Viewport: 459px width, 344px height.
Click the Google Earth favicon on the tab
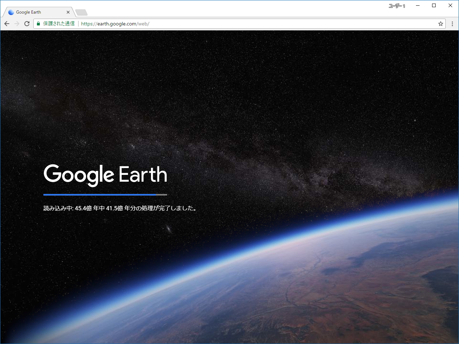click(x=11, y=12)
